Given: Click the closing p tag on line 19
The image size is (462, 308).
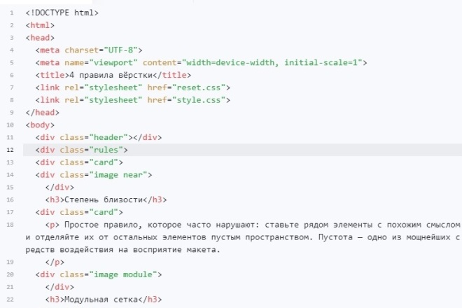Looking at the screenshot, I should [55, 262].
